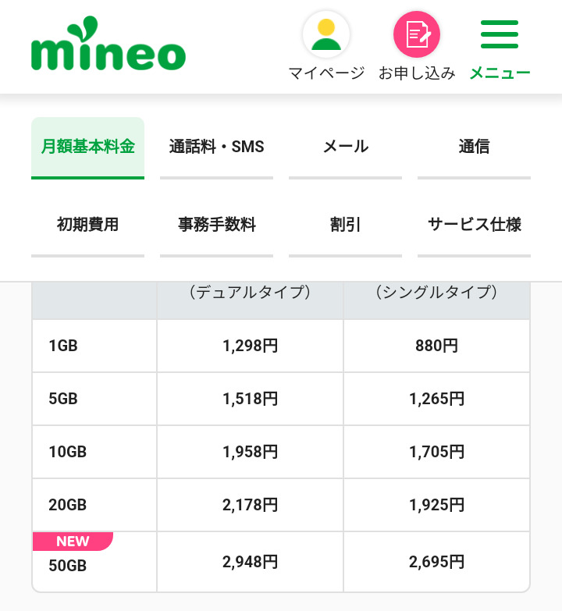Switch to the 通話料・SMS tab

click(217, 147)
